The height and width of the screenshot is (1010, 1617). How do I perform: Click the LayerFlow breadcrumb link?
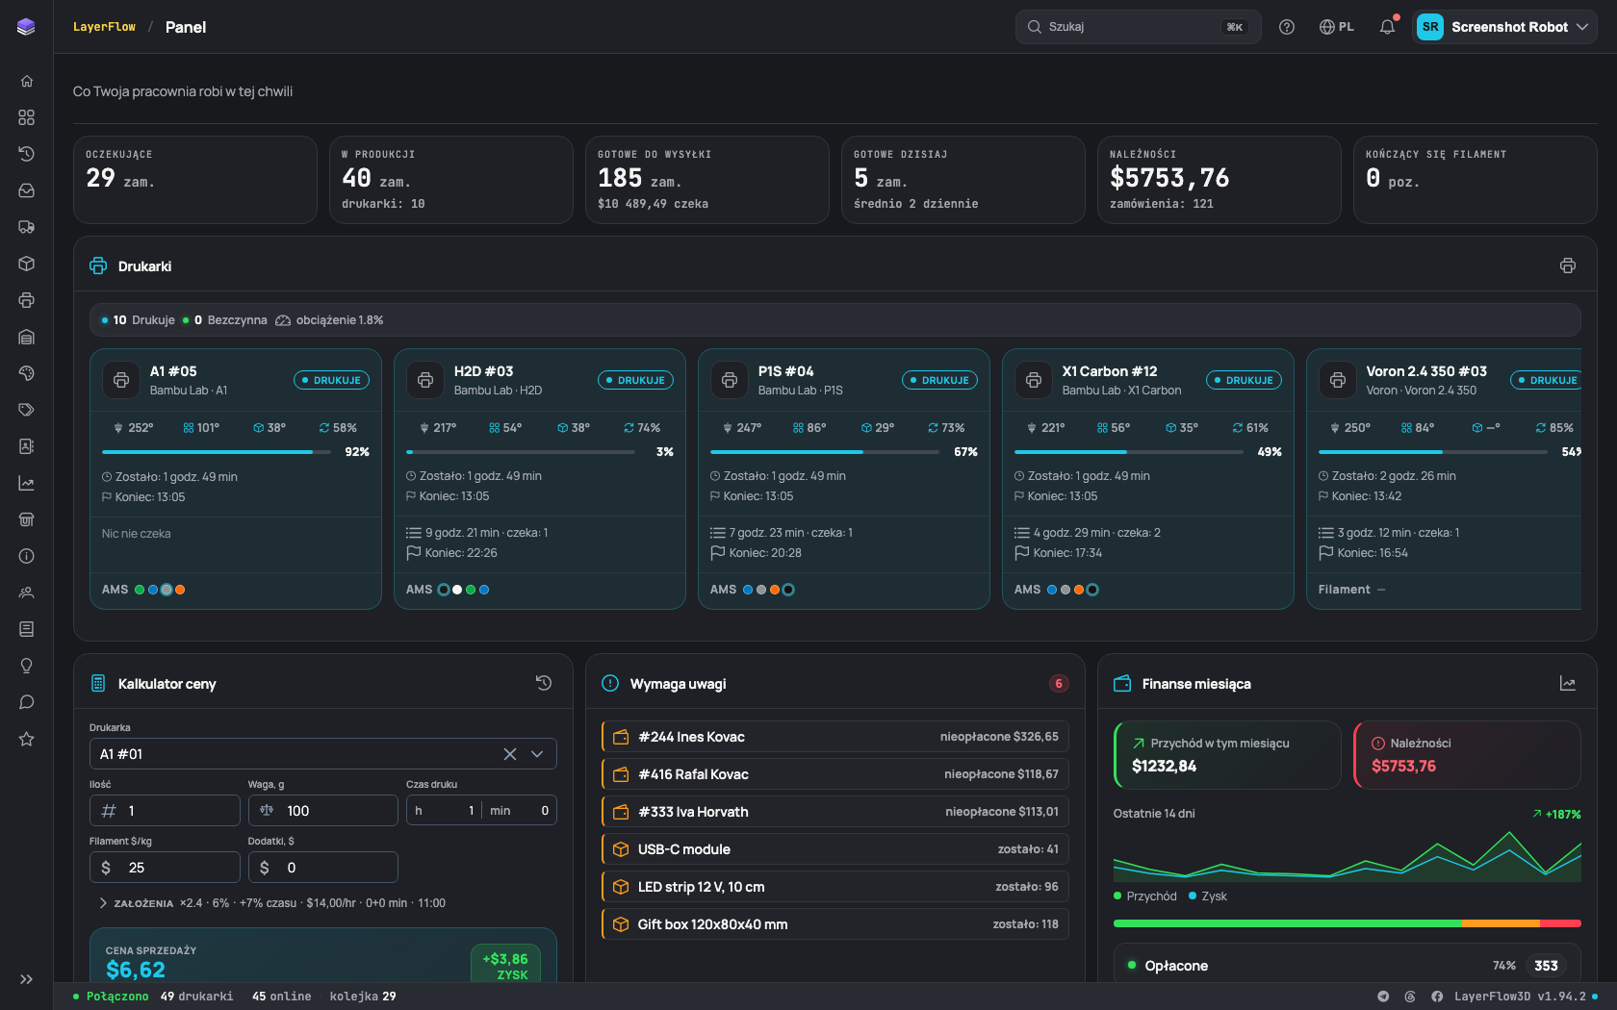[104, 27]
